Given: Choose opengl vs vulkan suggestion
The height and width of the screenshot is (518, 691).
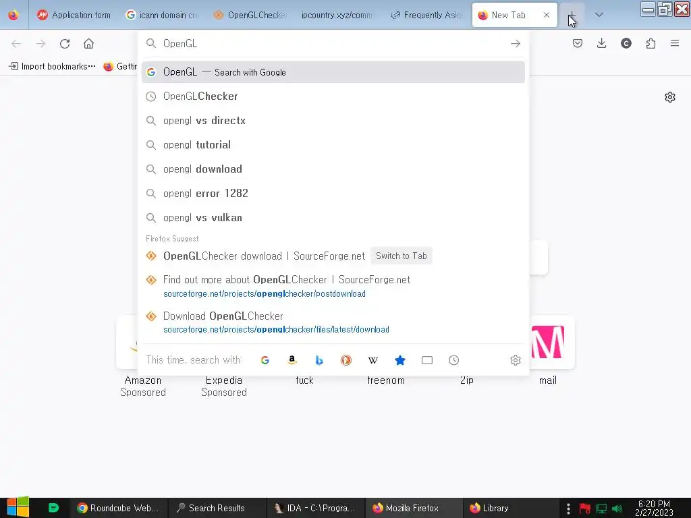Looking at the screenshot, I should tap(333, 218).
